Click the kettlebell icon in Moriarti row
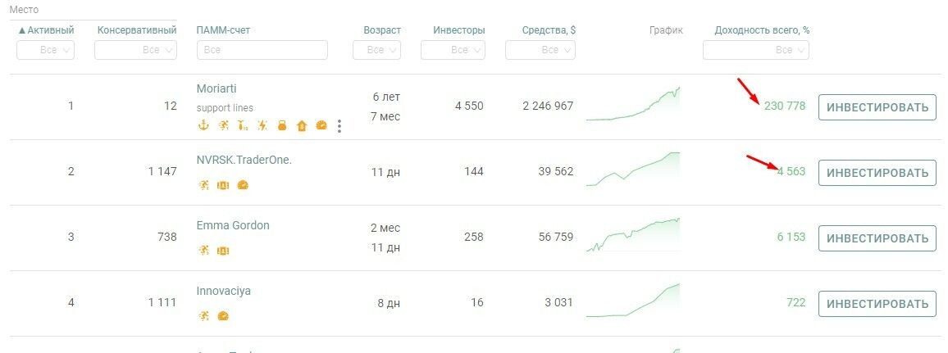Viewport: 948px width, 353px height. pyautogui.click(x=282, y=125)
